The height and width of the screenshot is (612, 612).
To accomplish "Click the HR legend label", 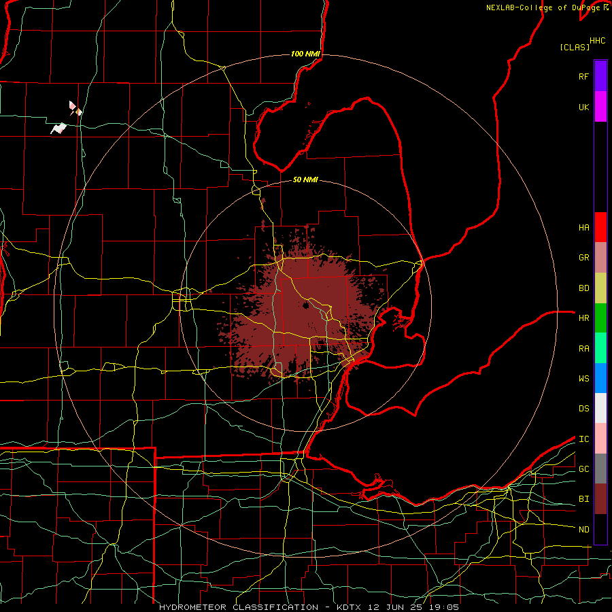I will point(583,318).
